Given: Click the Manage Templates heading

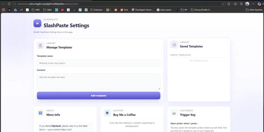Looking at the screenshot, I should [x=59, y=48].
